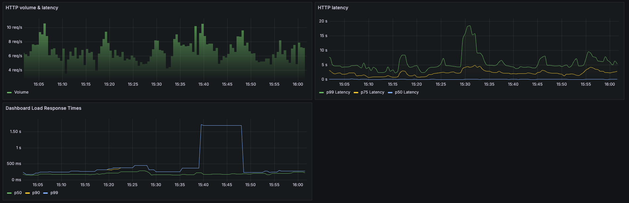Click blue p99 swatch in Dashboard Load legend
Image resolution: width=629 pixels, height=203 pixels.
(x=45, y=193)
